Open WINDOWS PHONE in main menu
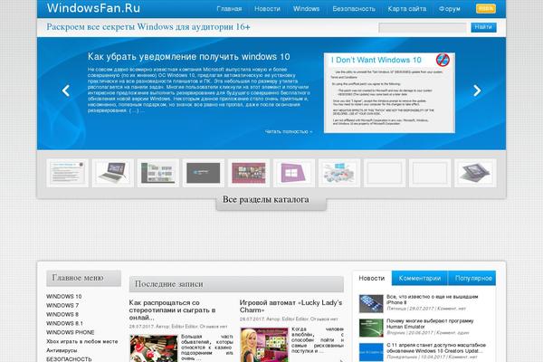 (x=71, y=332)
